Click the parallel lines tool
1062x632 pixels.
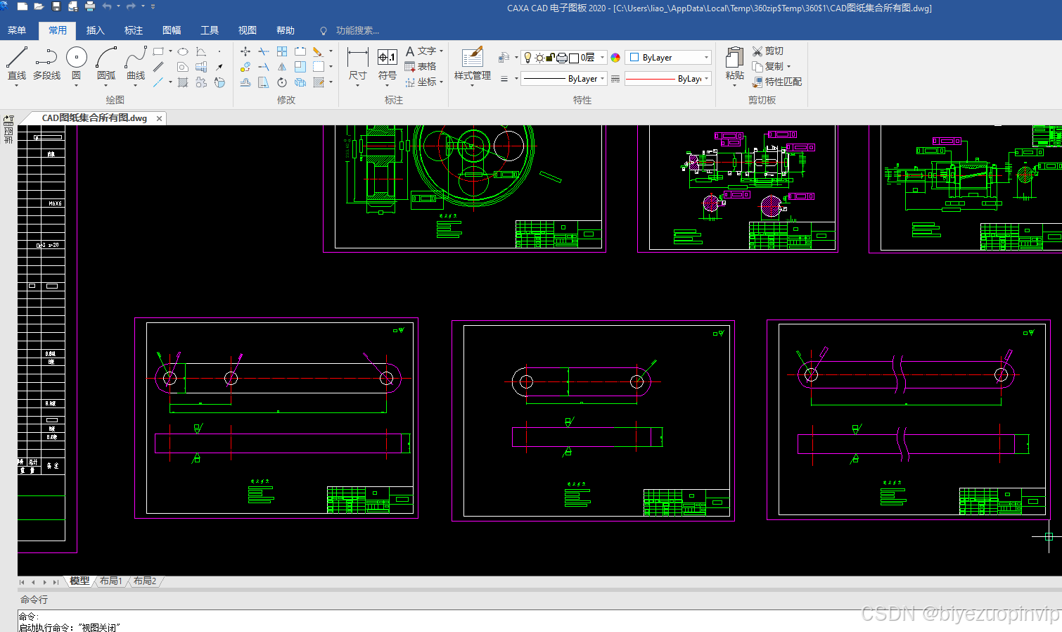[158, 67]
